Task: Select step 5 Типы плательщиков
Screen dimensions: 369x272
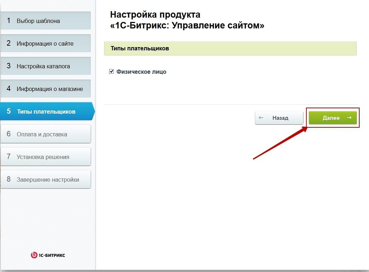Action: click(47, 111)
